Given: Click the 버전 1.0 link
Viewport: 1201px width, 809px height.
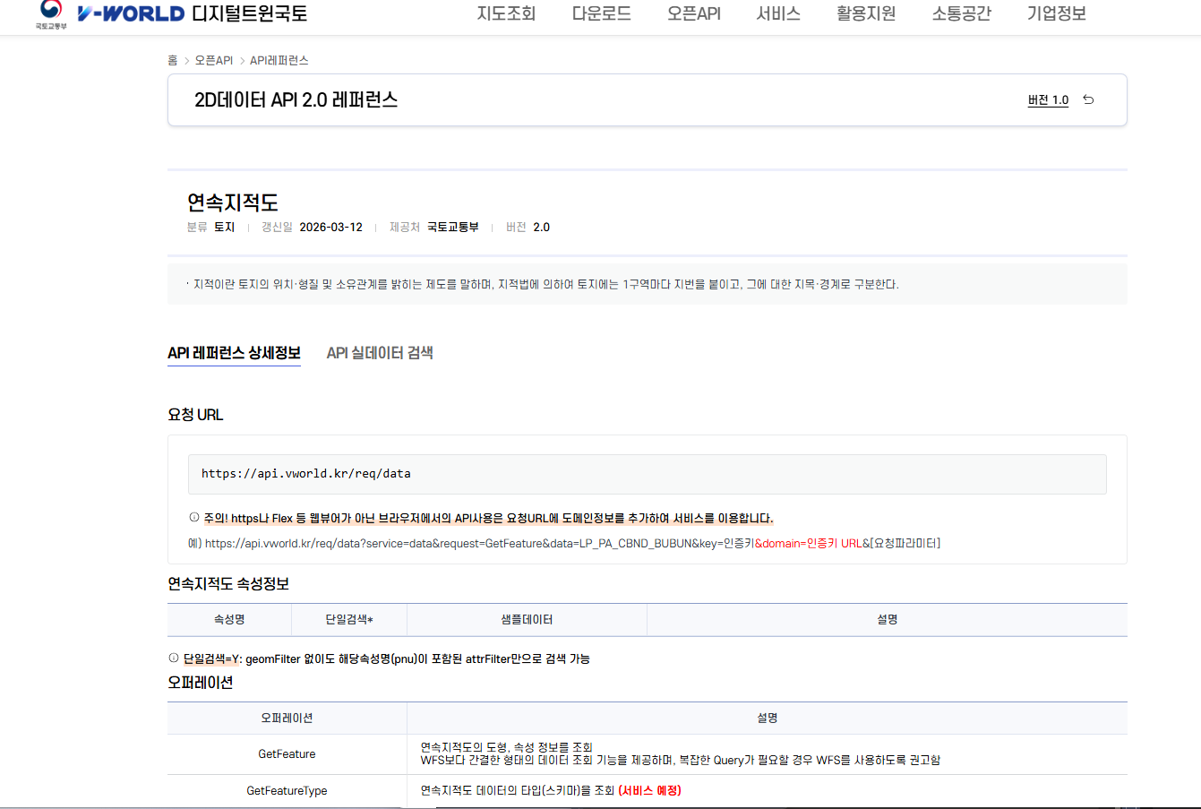Looking at the screenshot, I should pos(1048,99).
